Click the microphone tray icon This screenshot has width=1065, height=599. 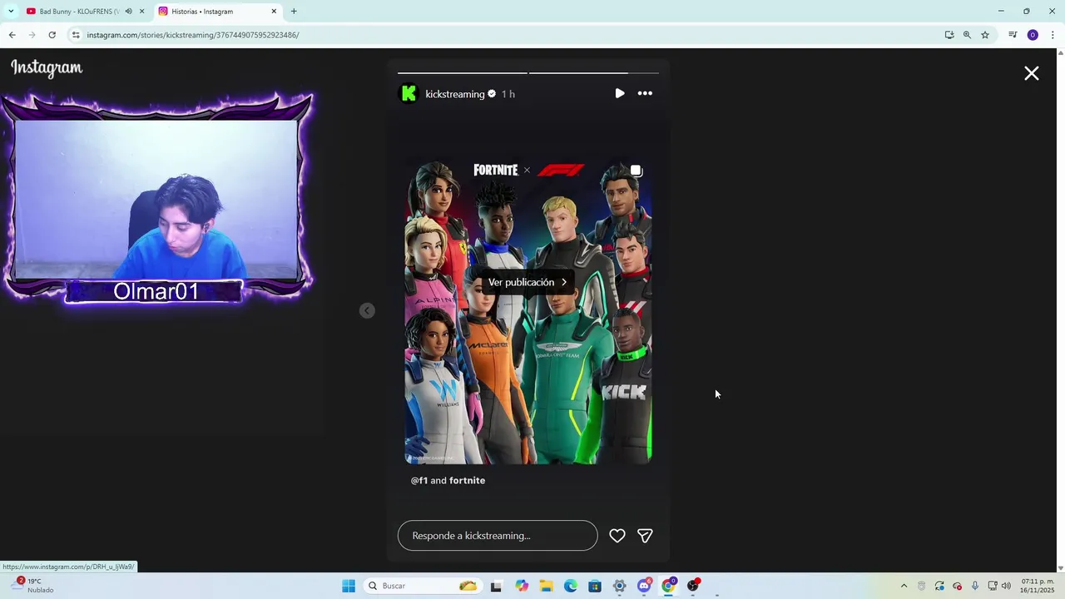[x=975, y=587]
